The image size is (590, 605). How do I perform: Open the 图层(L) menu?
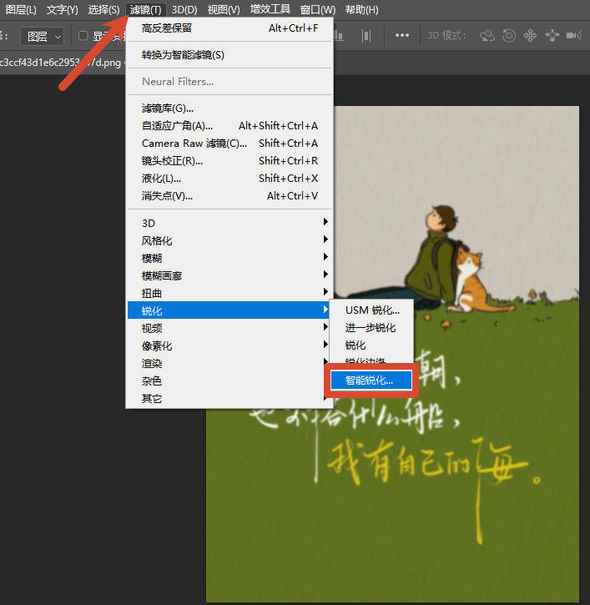pyautogui.click(x=21, y=10)
